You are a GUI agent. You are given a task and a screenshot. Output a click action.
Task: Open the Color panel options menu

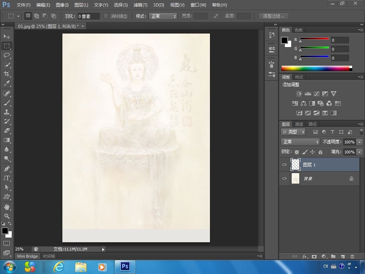(x=361, y=30)
